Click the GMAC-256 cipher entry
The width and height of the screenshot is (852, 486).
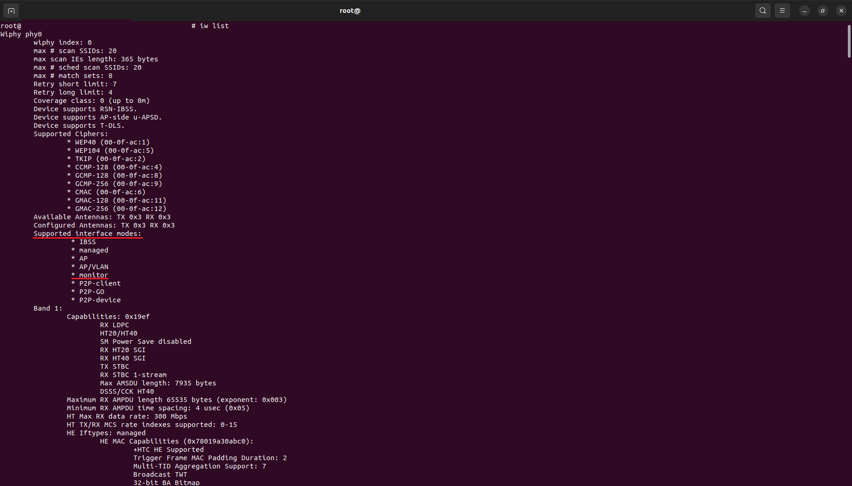pyautogui.click(x=117, y=209)
